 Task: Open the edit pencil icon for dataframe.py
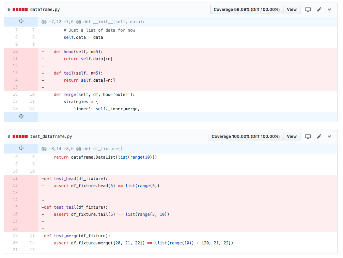click(x=319, y=9)
